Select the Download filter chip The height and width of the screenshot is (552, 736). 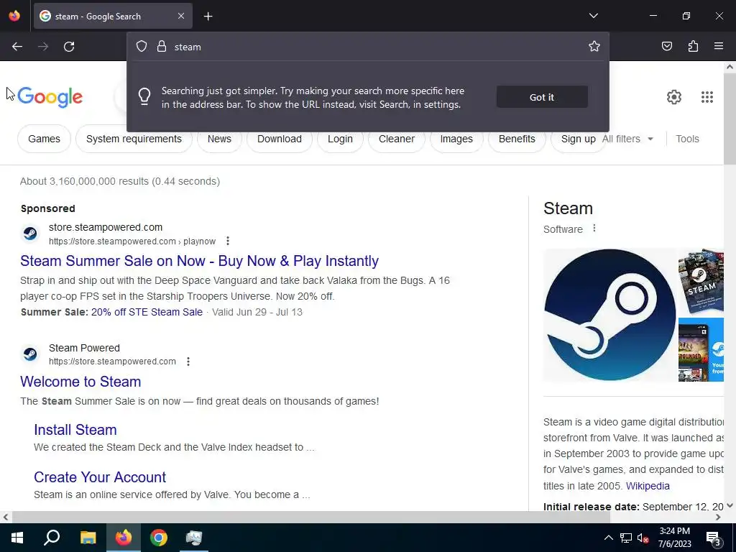(280, 139)
